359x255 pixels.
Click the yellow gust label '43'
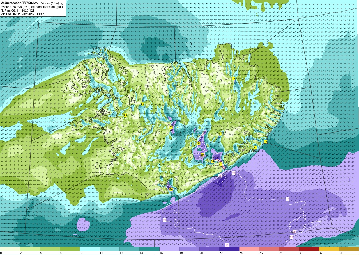[221, 164]
